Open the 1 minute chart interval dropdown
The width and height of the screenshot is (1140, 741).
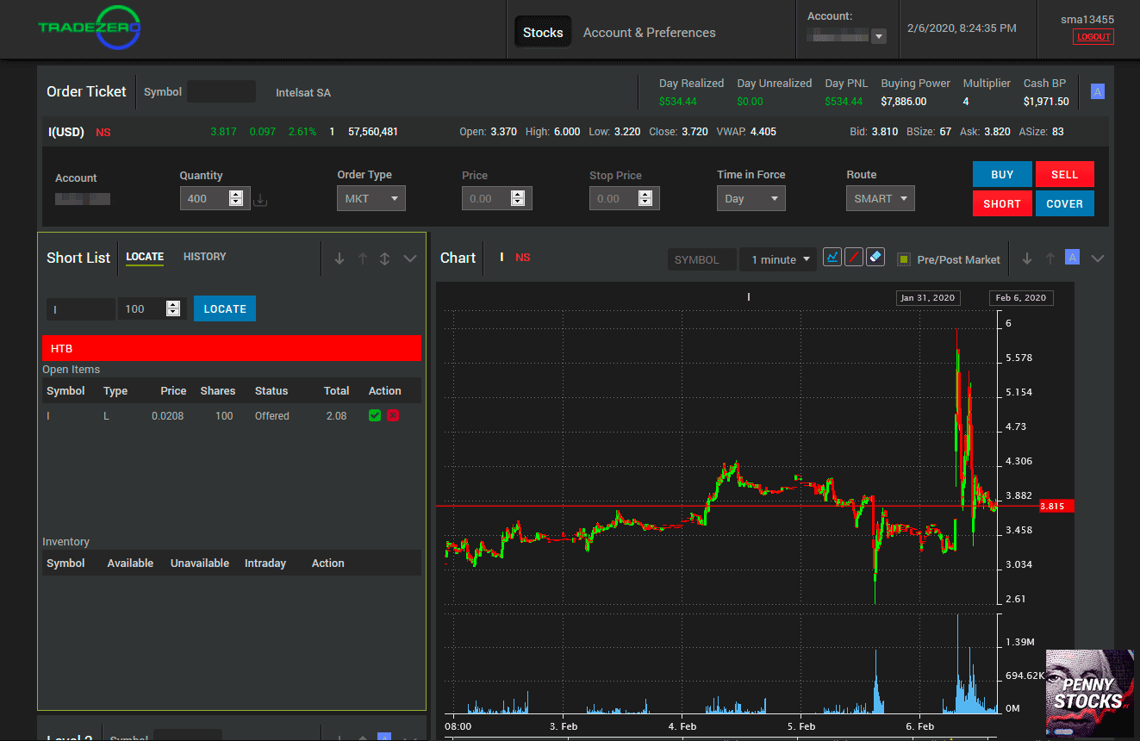[777, 258]
